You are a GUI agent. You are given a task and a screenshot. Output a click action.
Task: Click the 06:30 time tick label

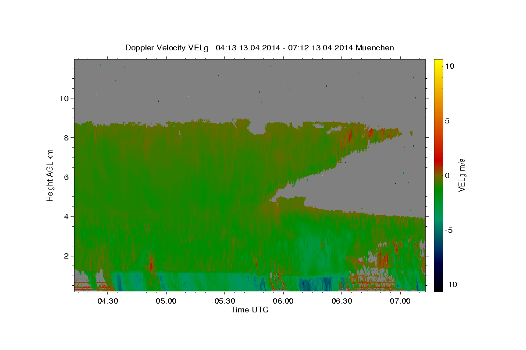coord(342,301)
